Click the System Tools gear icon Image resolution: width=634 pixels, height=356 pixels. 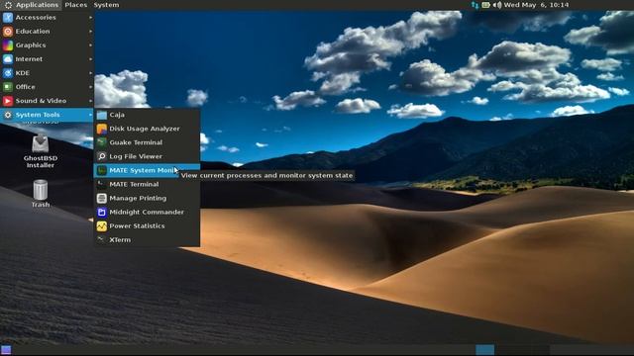(8, 115)
